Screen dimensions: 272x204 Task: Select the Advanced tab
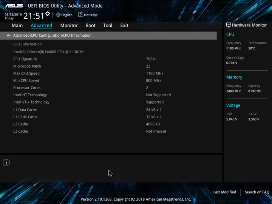click(x=42, y=26)
